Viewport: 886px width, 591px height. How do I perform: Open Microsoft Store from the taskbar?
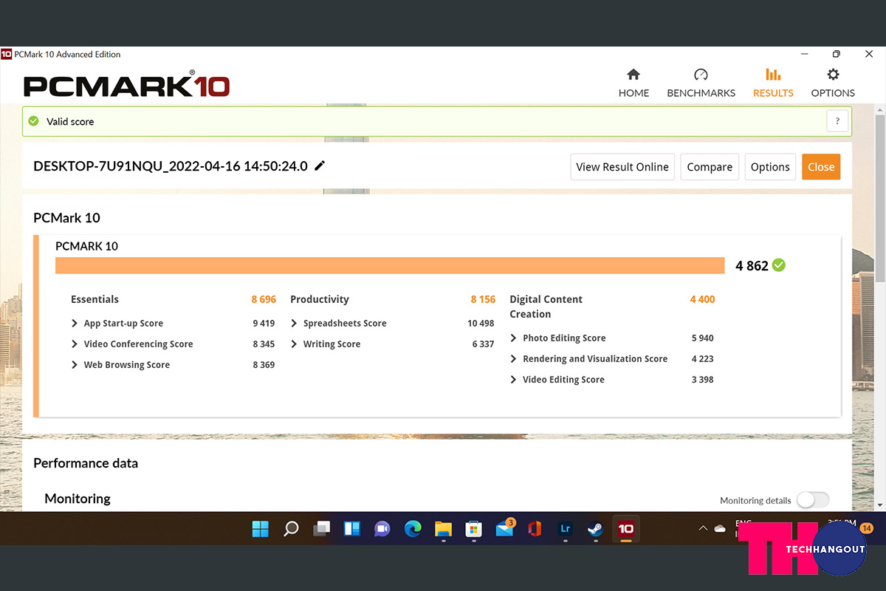coord(473,529)
